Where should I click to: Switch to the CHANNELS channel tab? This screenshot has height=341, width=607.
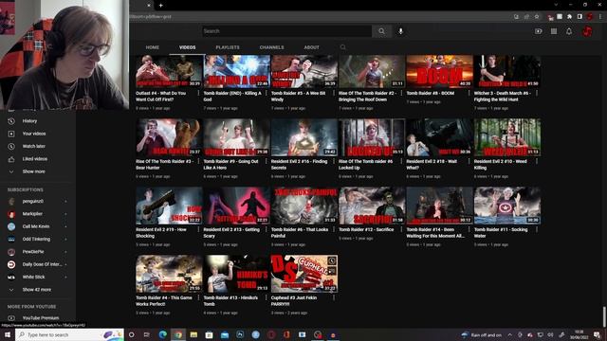coord(271,47)
